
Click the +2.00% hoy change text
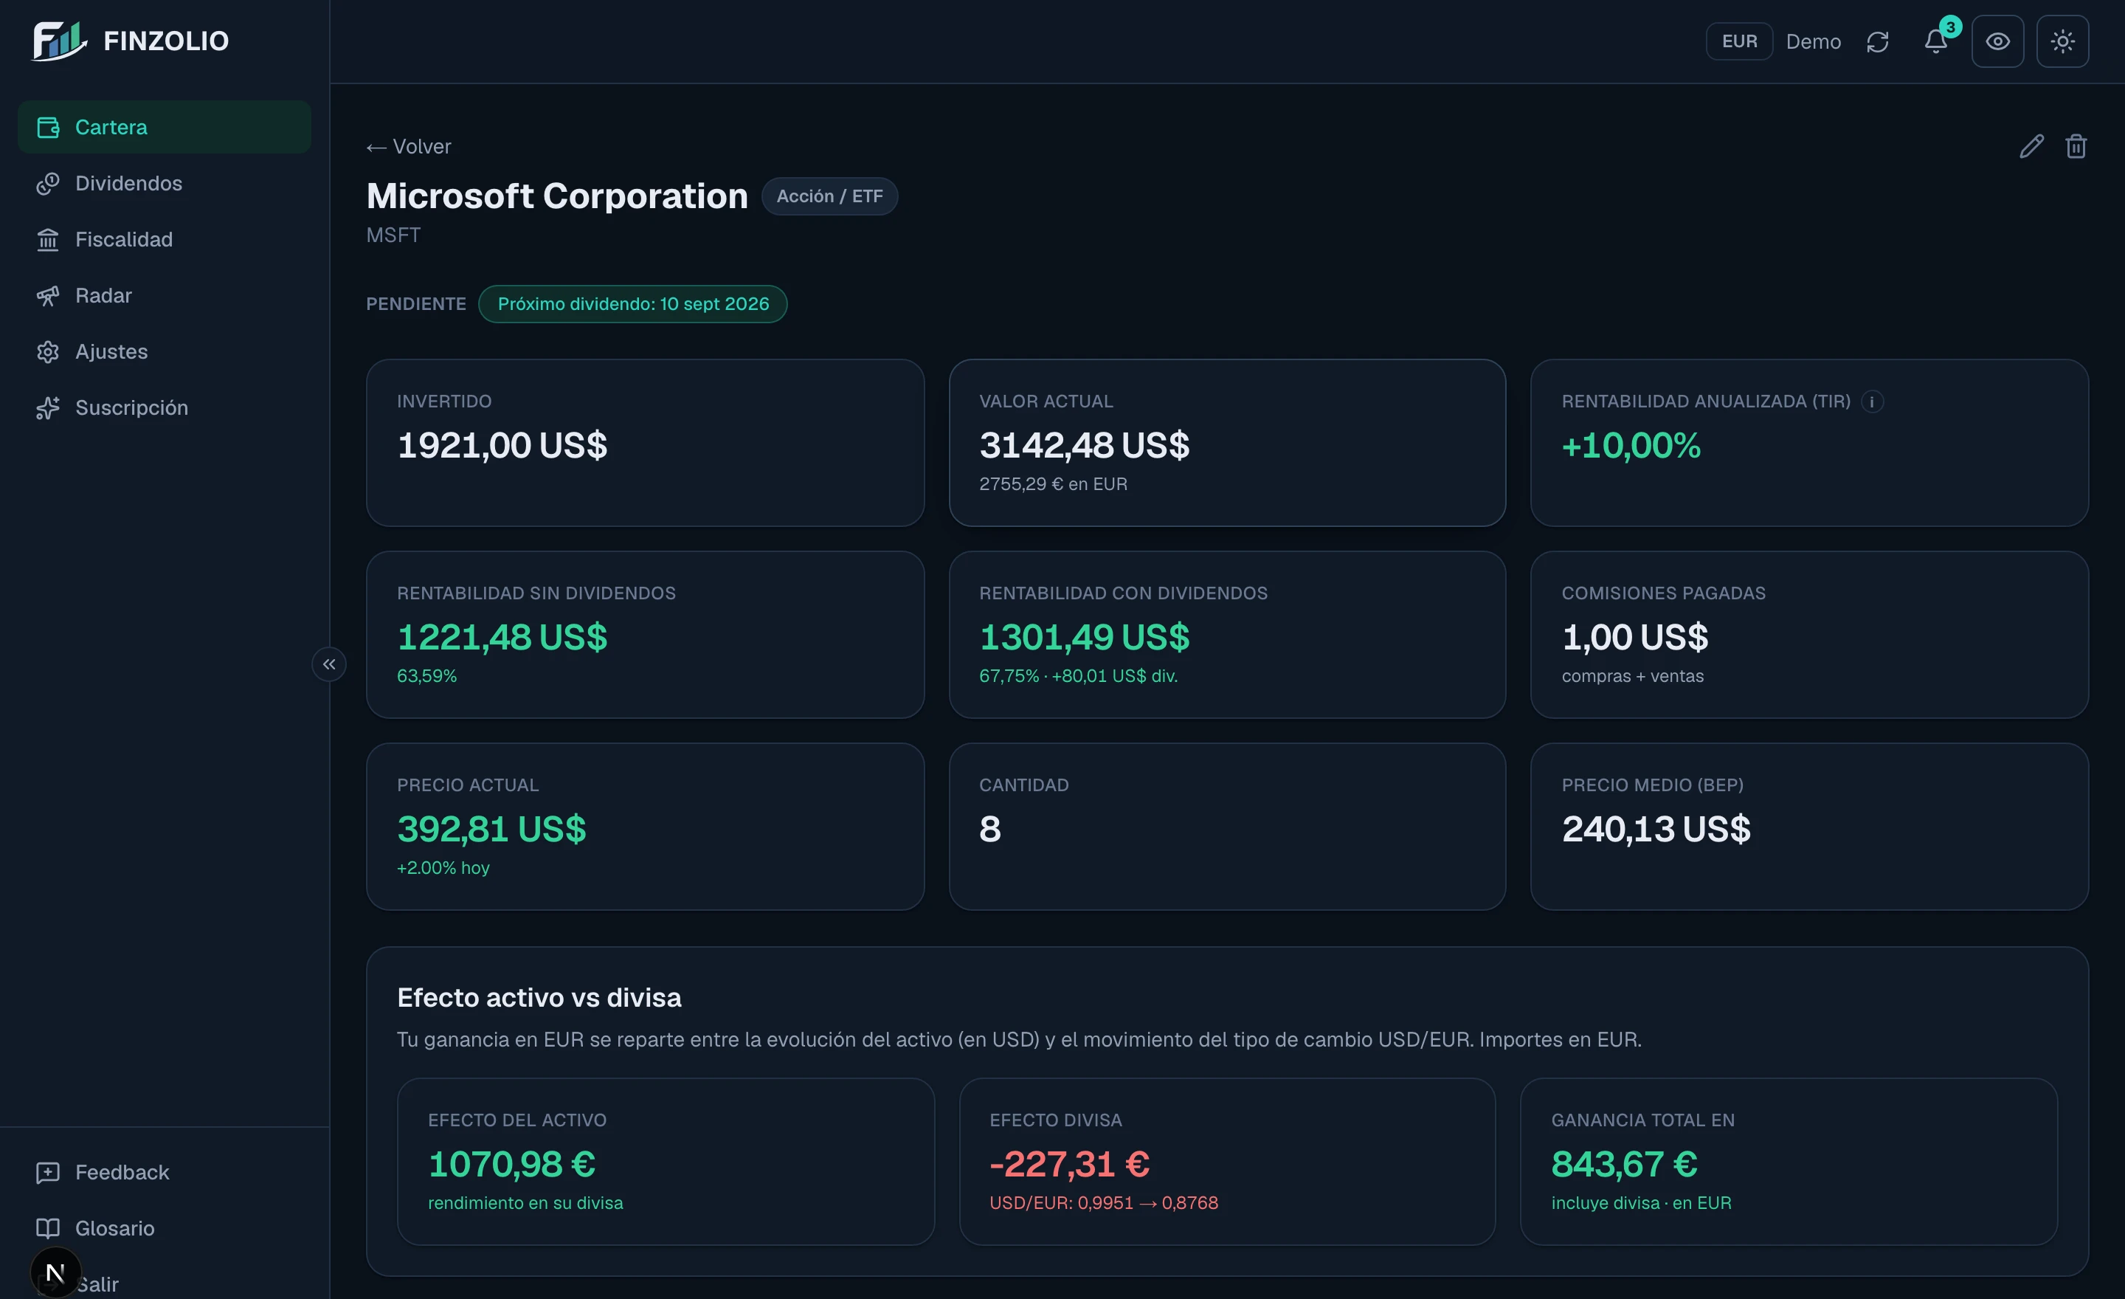point(443,868)
